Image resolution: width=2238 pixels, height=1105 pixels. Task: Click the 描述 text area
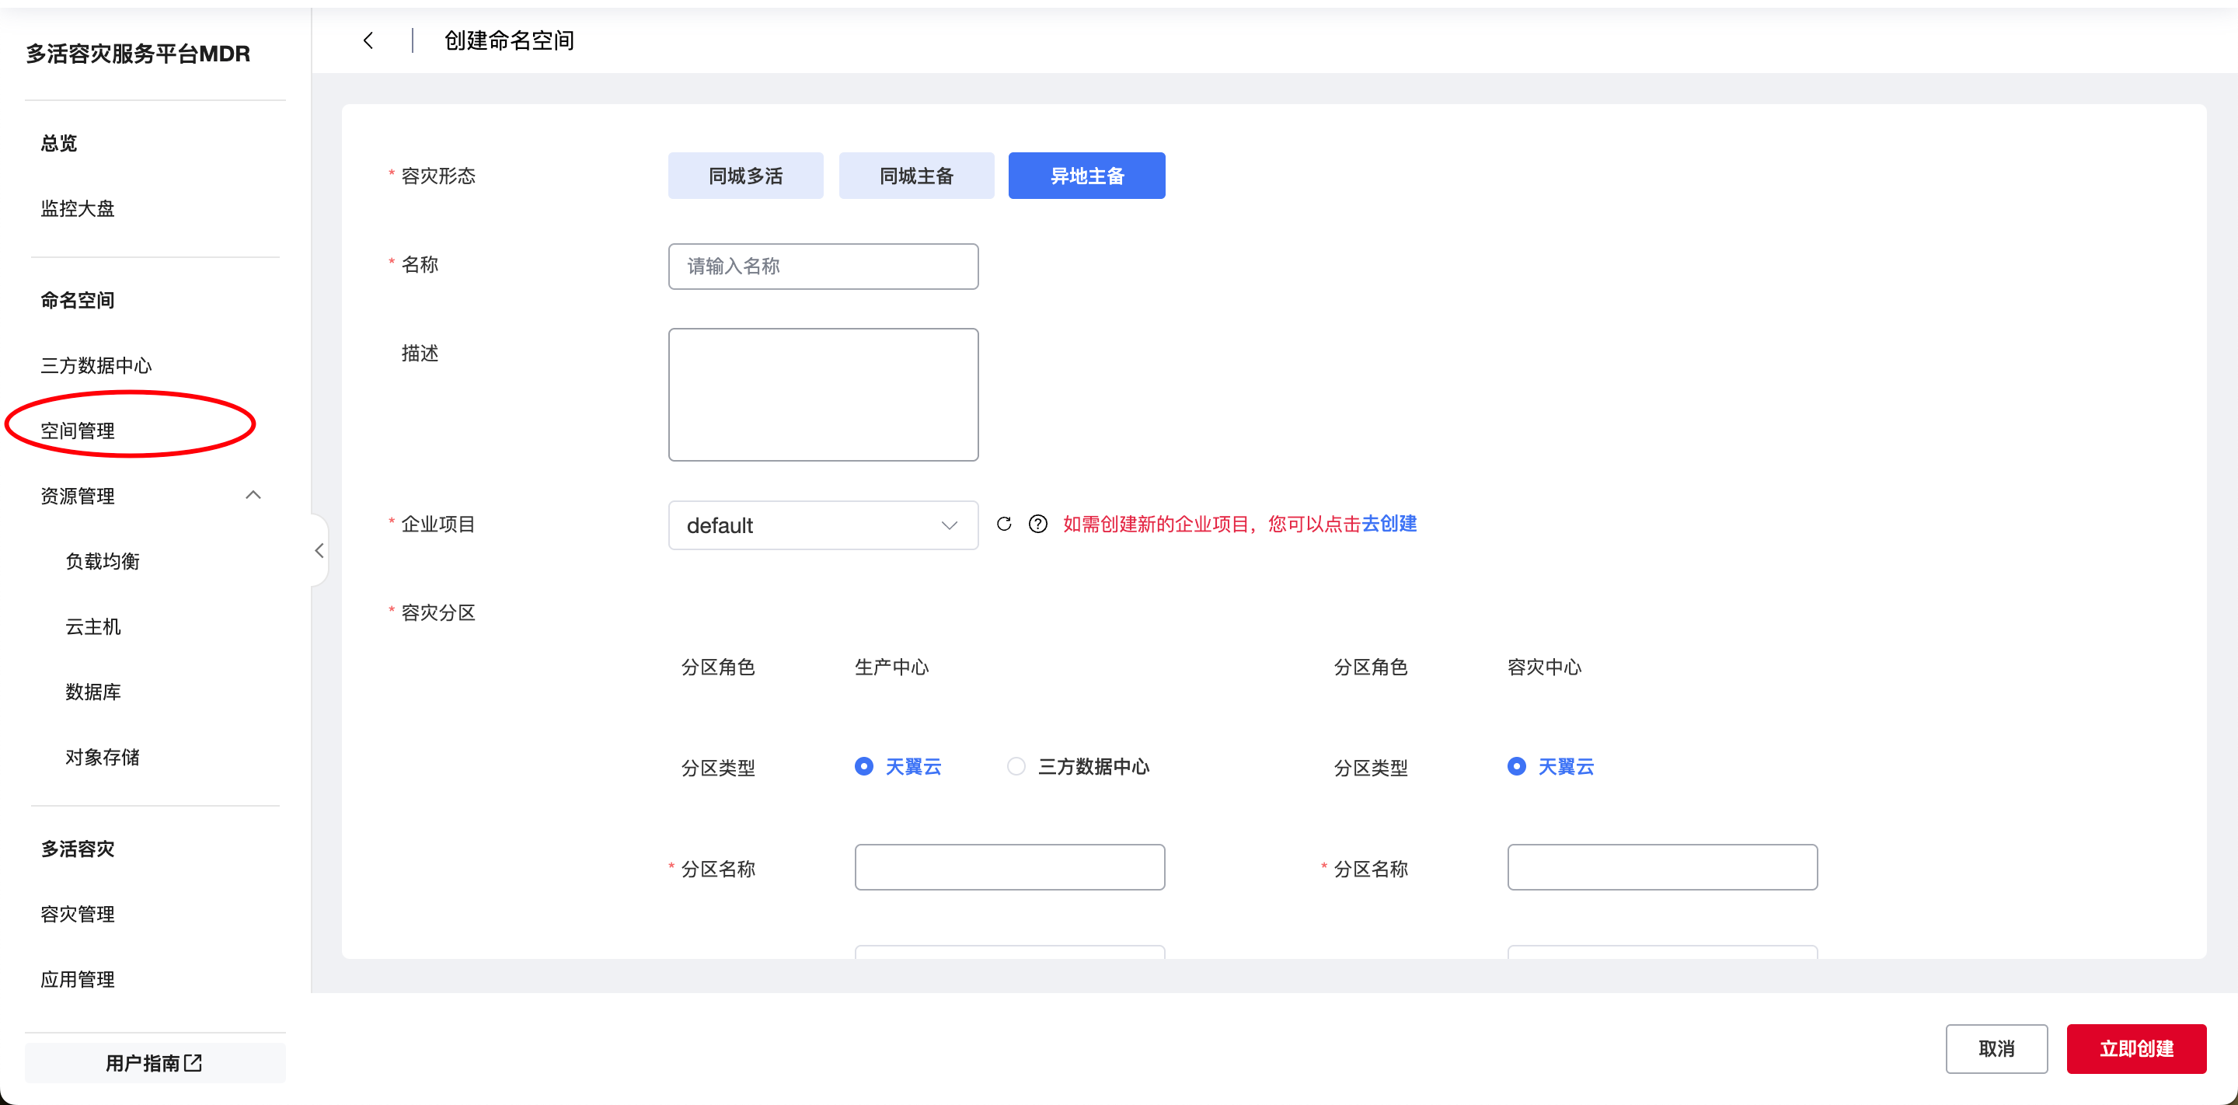822,395
